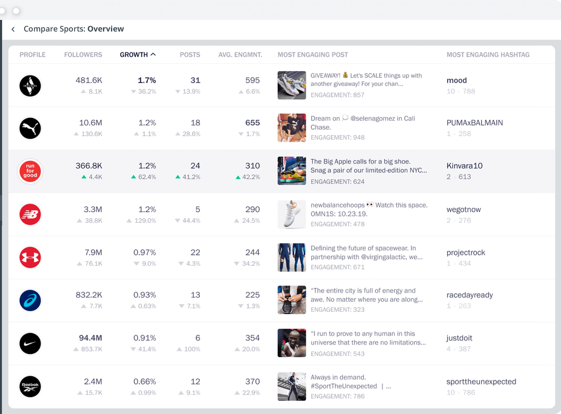The width and height of the screenshot is (561, 414).
Task: View the Selena Gomez Puma post thumbnail
Action: pos(291,128)
